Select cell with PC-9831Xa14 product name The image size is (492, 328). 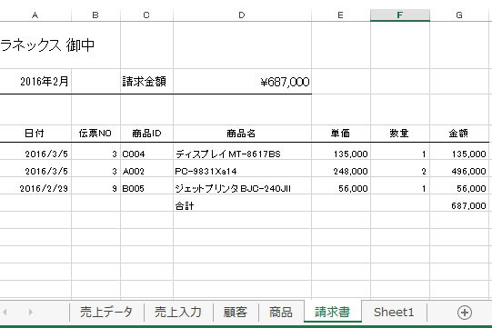(242, 171)
